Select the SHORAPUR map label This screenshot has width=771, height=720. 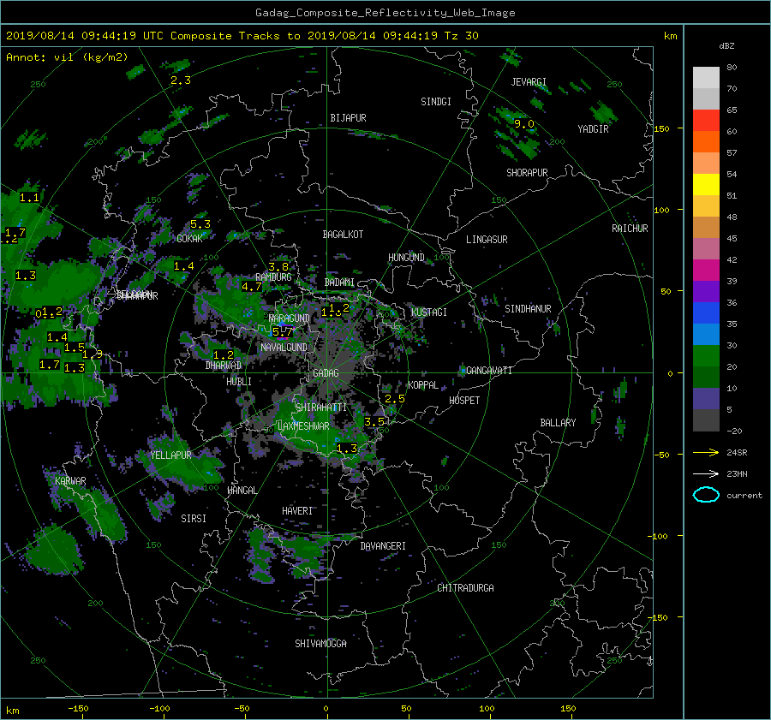pyautogui.click(x=527, y=173)
